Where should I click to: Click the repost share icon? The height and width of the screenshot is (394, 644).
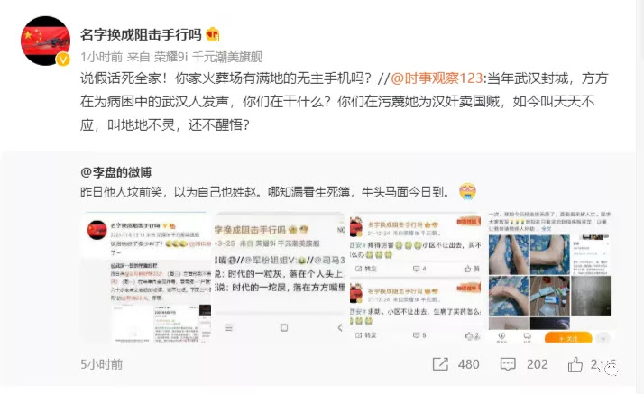coord(440,364)
